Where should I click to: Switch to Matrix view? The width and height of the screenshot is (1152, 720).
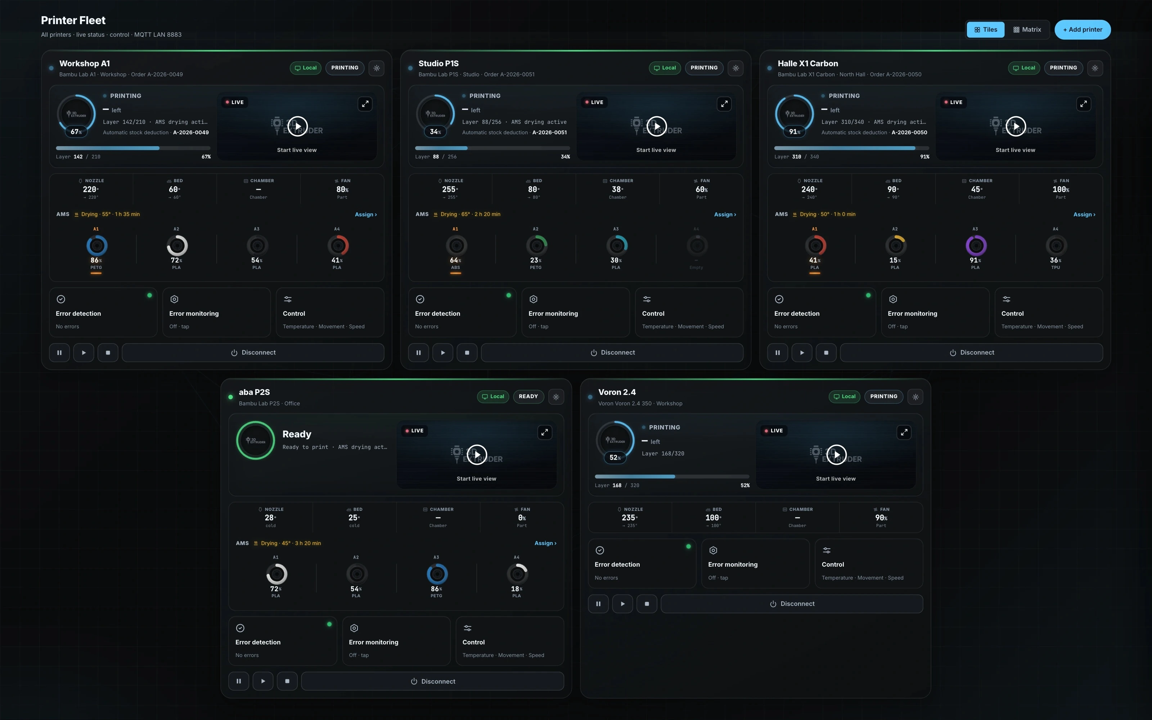(1027, 30)
